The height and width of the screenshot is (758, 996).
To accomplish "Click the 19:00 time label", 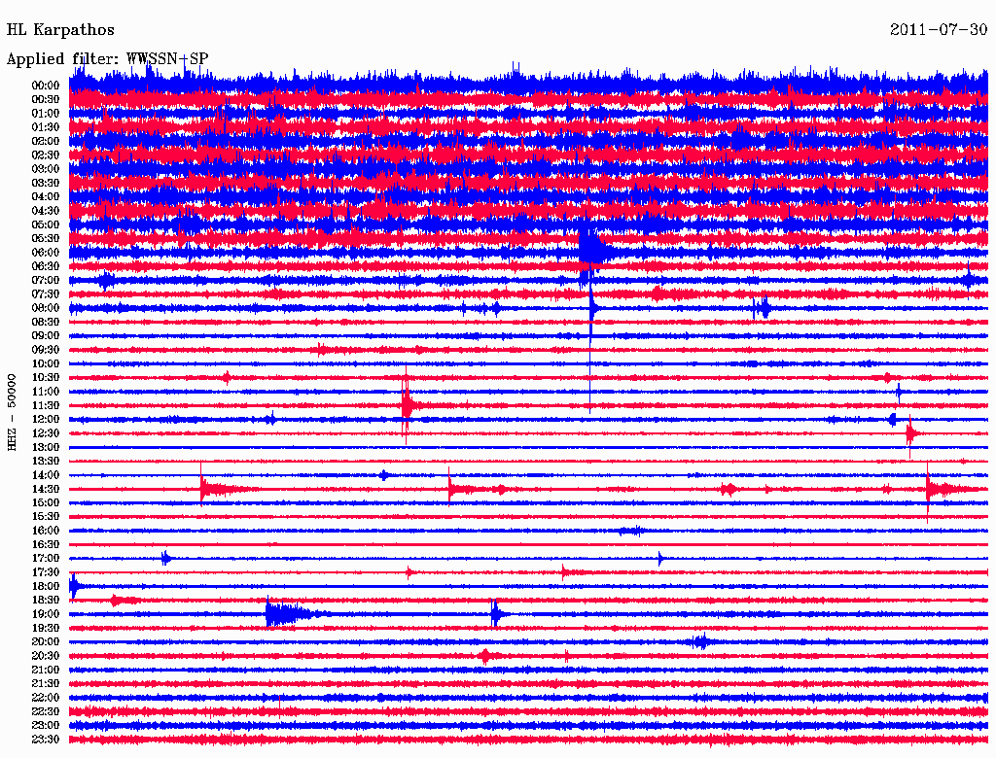I will pos(46,614).
